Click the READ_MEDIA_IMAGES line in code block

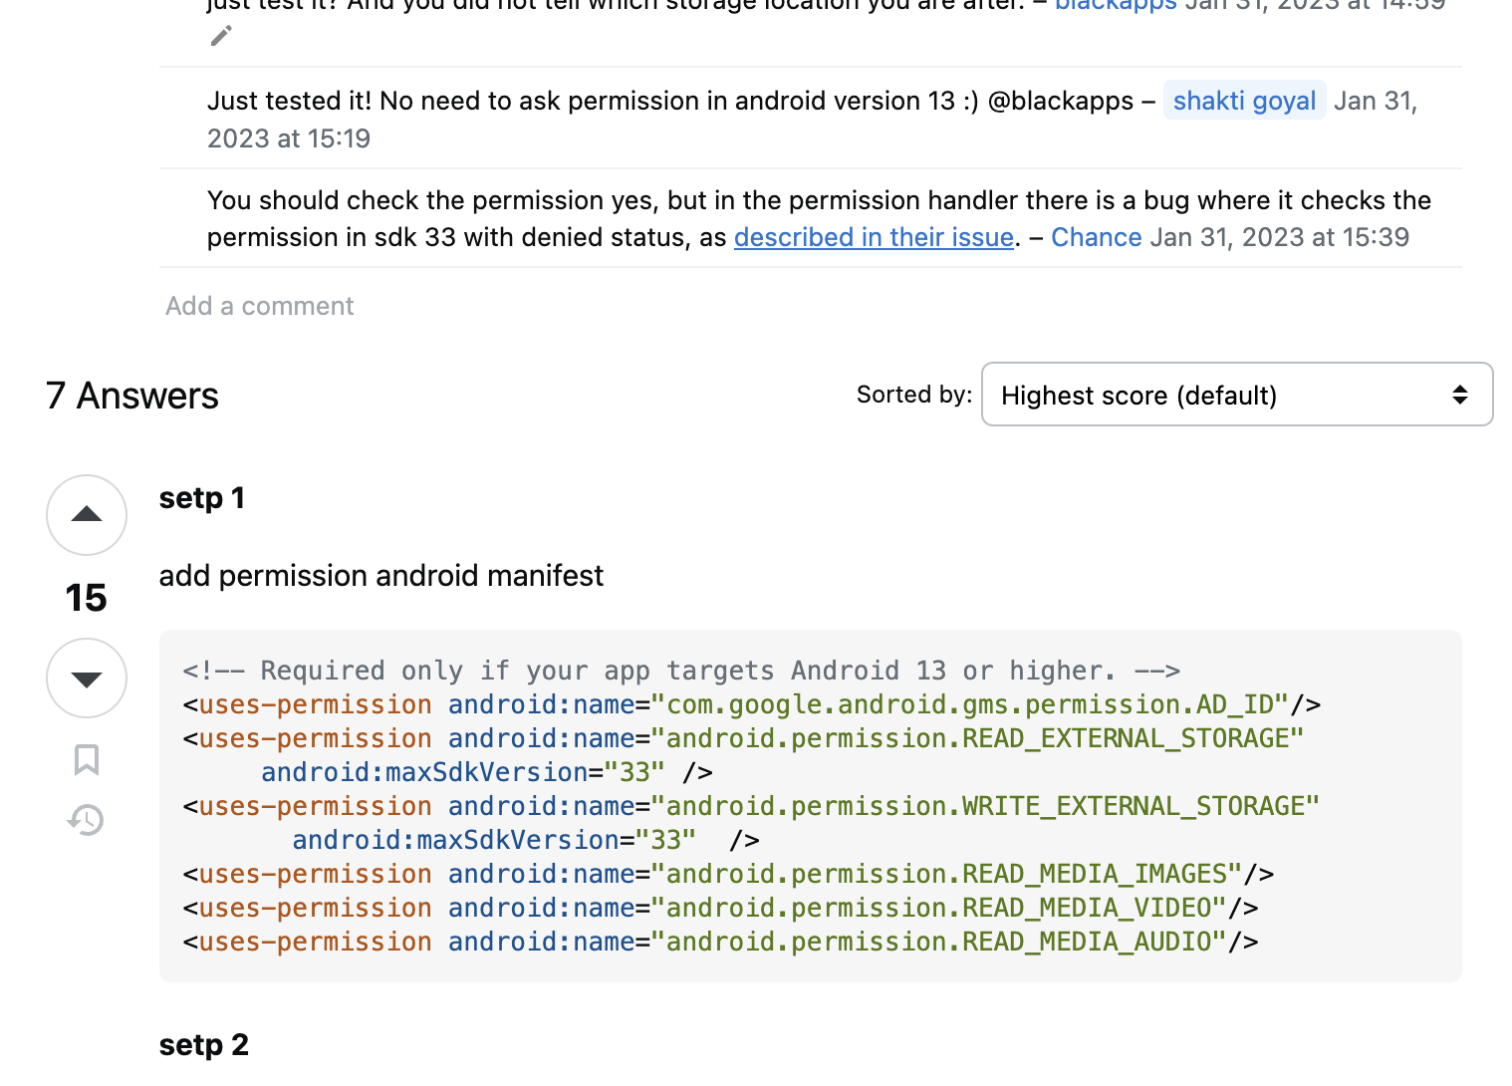pos(728,874)
